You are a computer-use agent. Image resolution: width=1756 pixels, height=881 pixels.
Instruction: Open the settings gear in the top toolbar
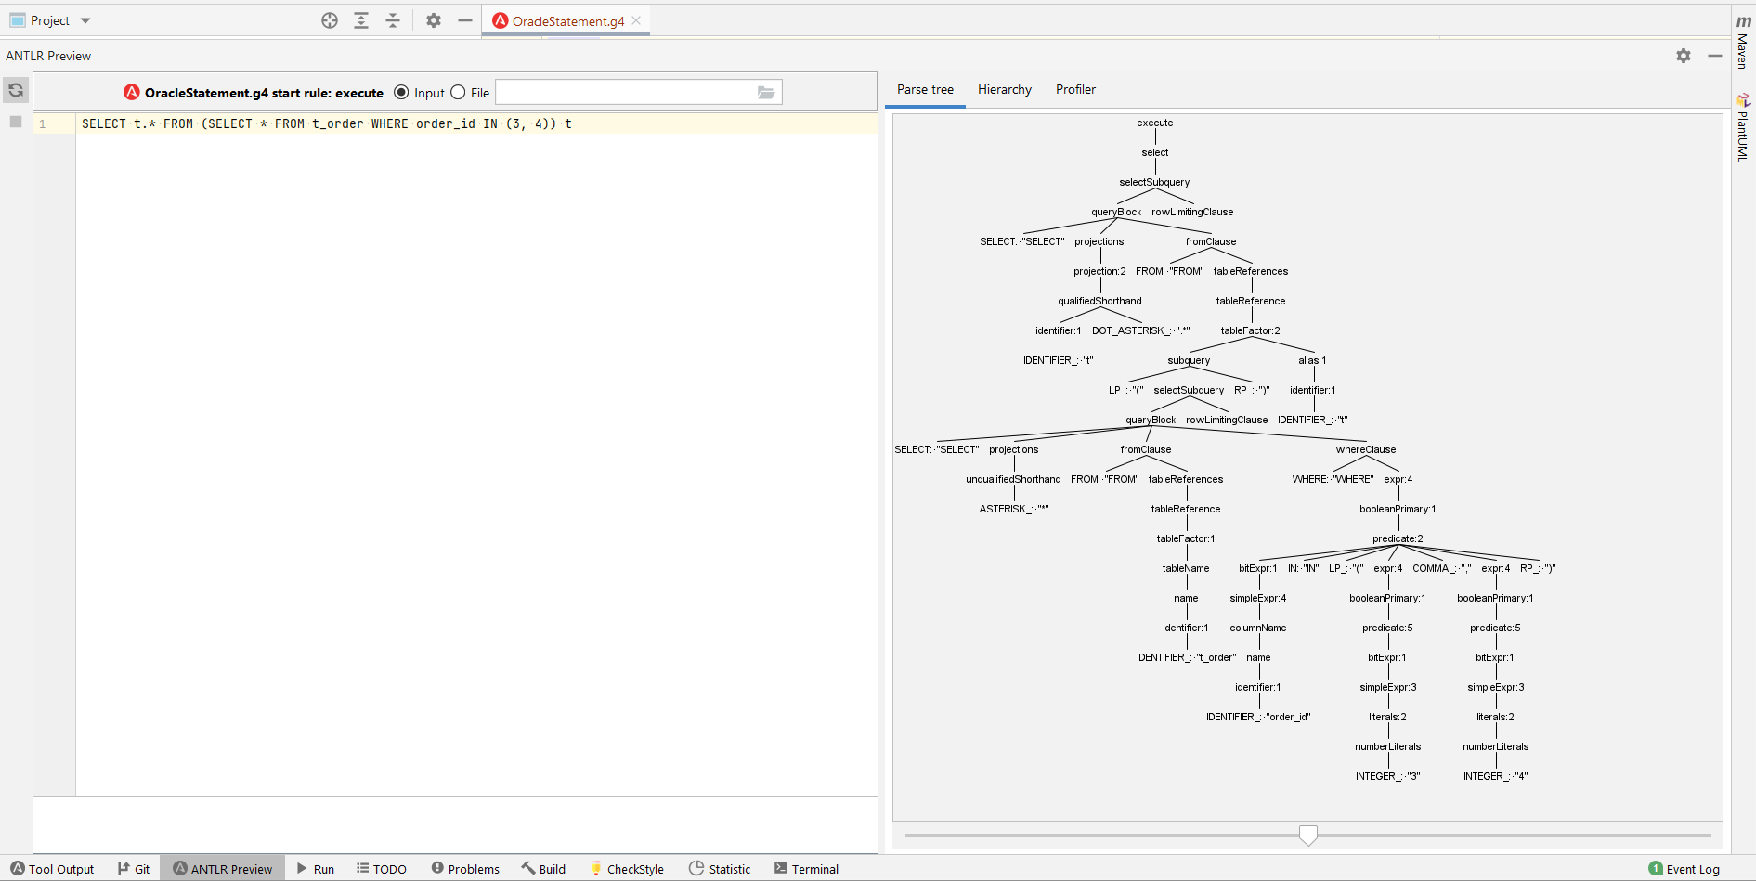click(x=433, y=19)
